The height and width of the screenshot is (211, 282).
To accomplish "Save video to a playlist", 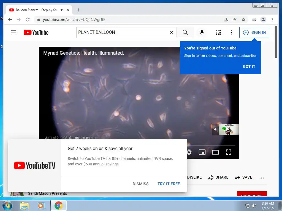I will coord(243,177).
